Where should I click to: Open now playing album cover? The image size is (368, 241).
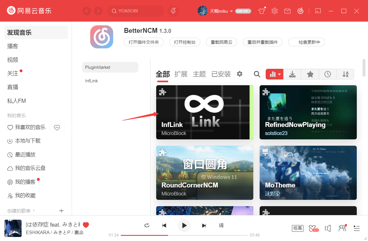(x=13, y=228)
